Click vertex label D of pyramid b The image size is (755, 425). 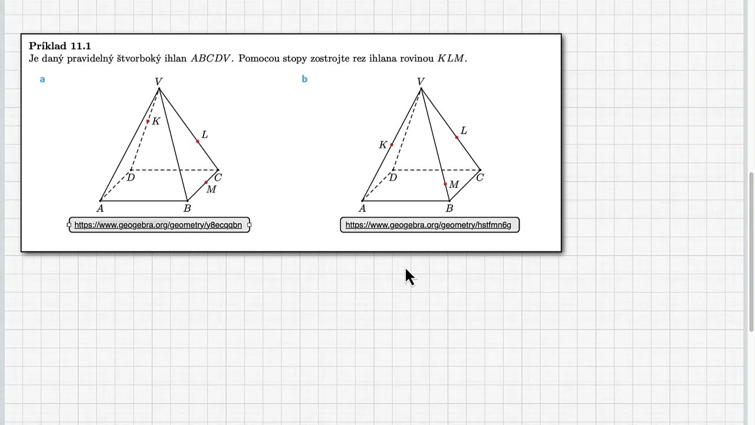pos(392,177)
